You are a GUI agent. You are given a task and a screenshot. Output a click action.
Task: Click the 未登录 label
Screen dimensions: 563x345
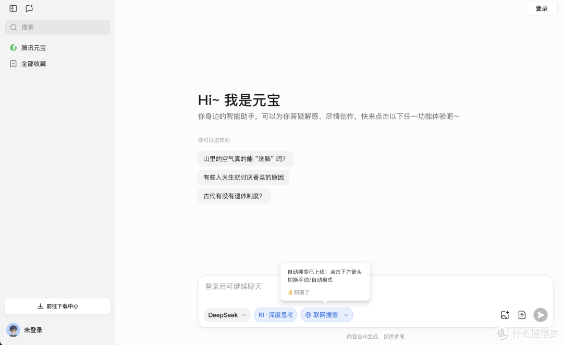pos(33,330)
